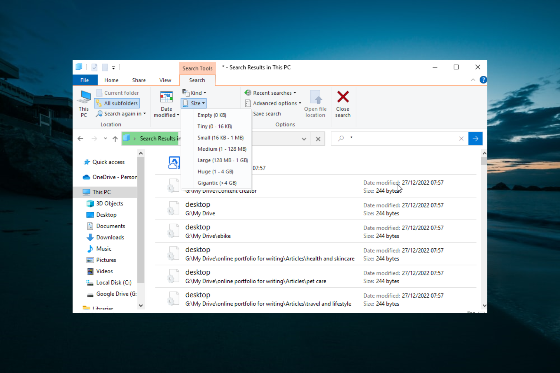Select the Search tab in ribbon

click(x=196, y=80)
